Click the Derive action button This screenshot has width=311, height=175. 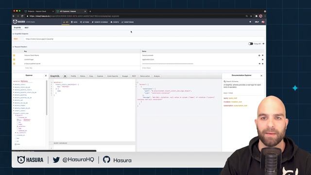(145, 76)
